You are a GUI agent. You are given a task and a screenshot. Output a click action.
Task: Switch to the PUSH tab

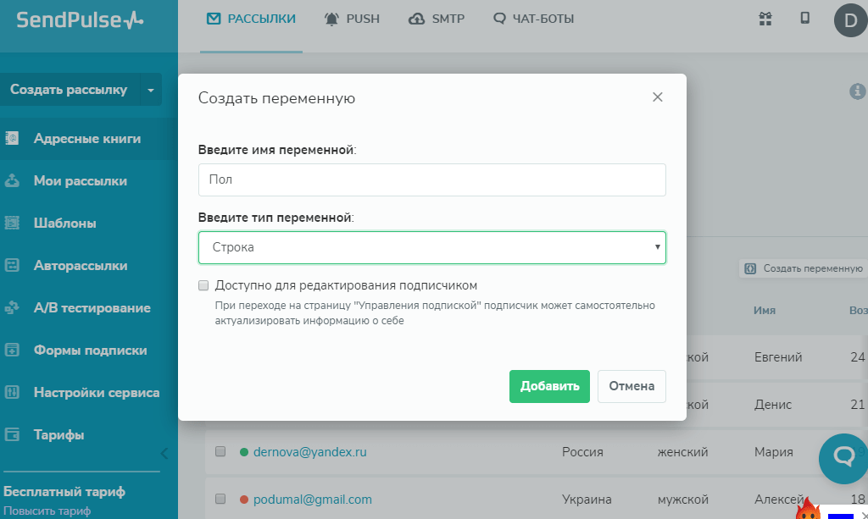pos(352,19)
